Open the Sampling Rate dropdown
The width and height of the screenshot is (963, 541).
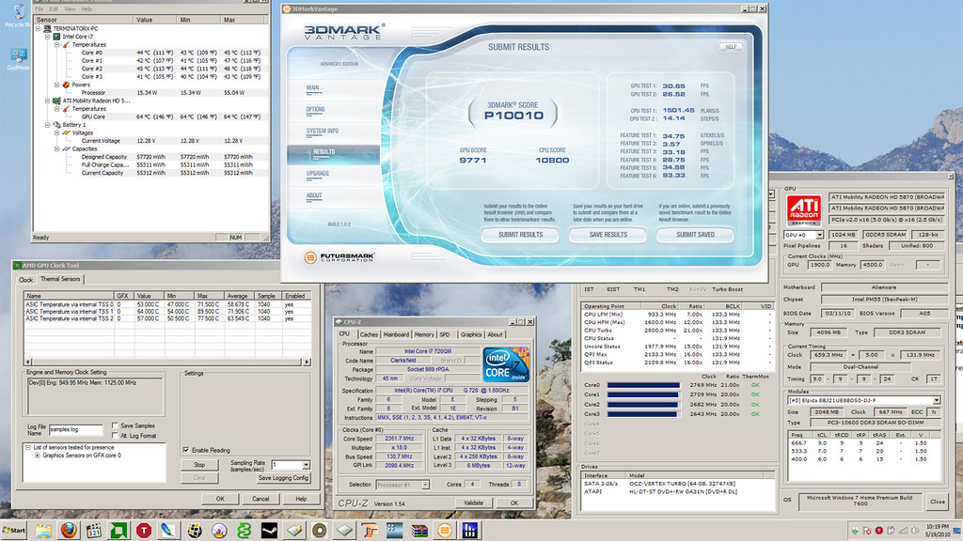(x=306, y=465)
